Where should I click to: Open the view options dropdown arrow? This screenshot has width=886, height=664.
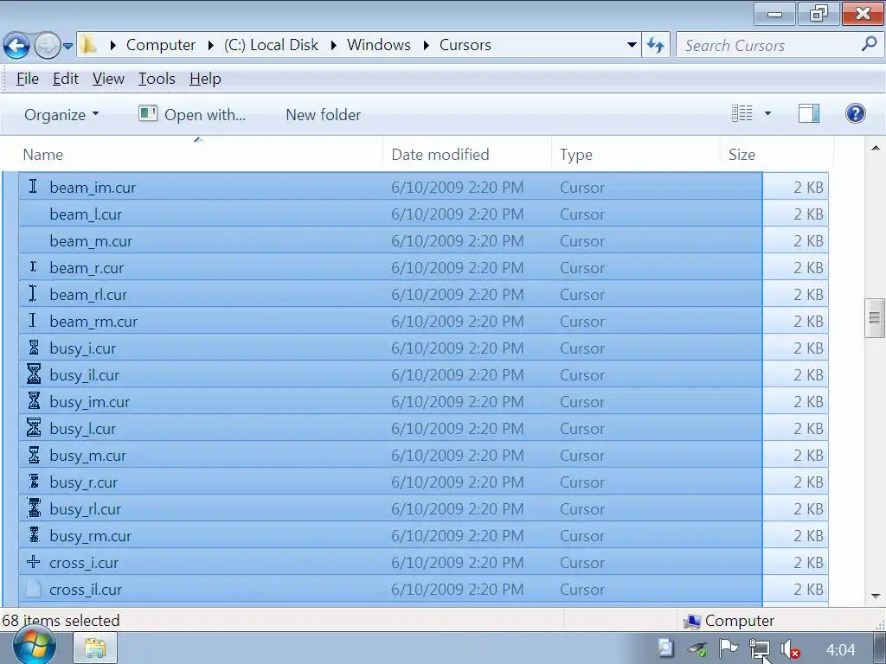[767, 113]
